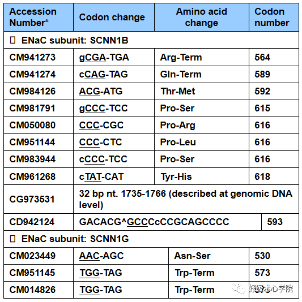Image resolution: width=302 pixels, height=302 pixels.
Task: Click the square bullet before SCNN1B heading
Action: (x=12, y=41)
